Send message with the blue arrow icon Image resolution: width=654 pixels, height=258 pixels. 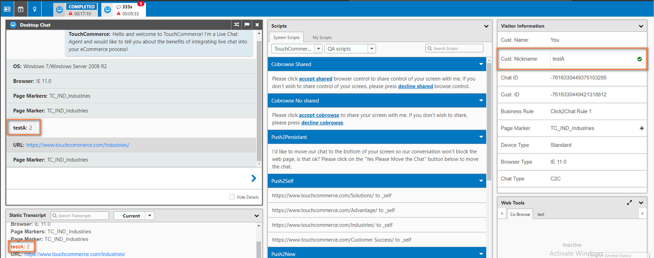pos(253,178)
